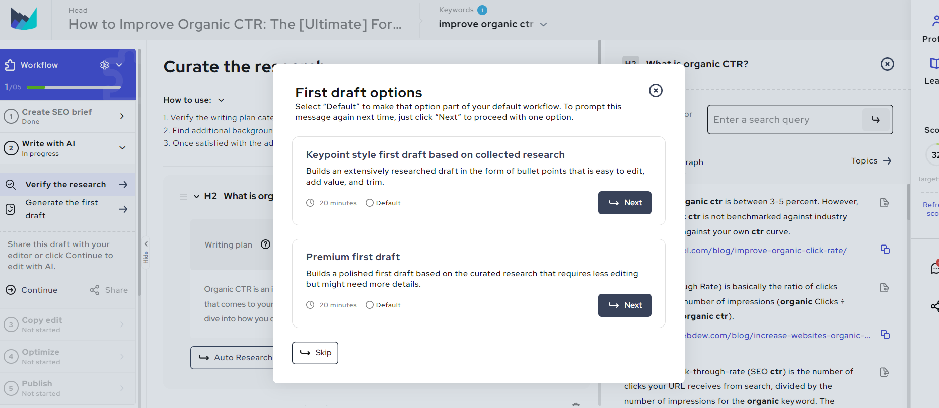Add the first research snippet to draft

click(884, 203)
